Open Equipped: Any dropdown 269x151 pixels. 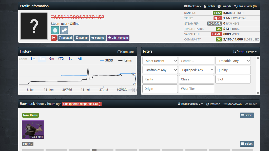[x=197, y=70]
